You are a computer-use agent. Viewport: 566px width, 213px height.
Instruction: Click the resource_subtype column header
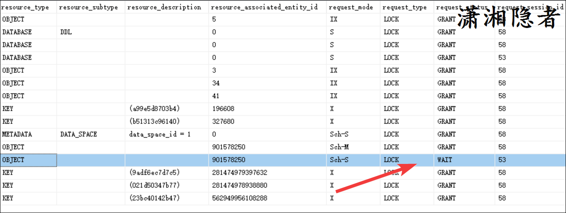click(x=89, y=7)
